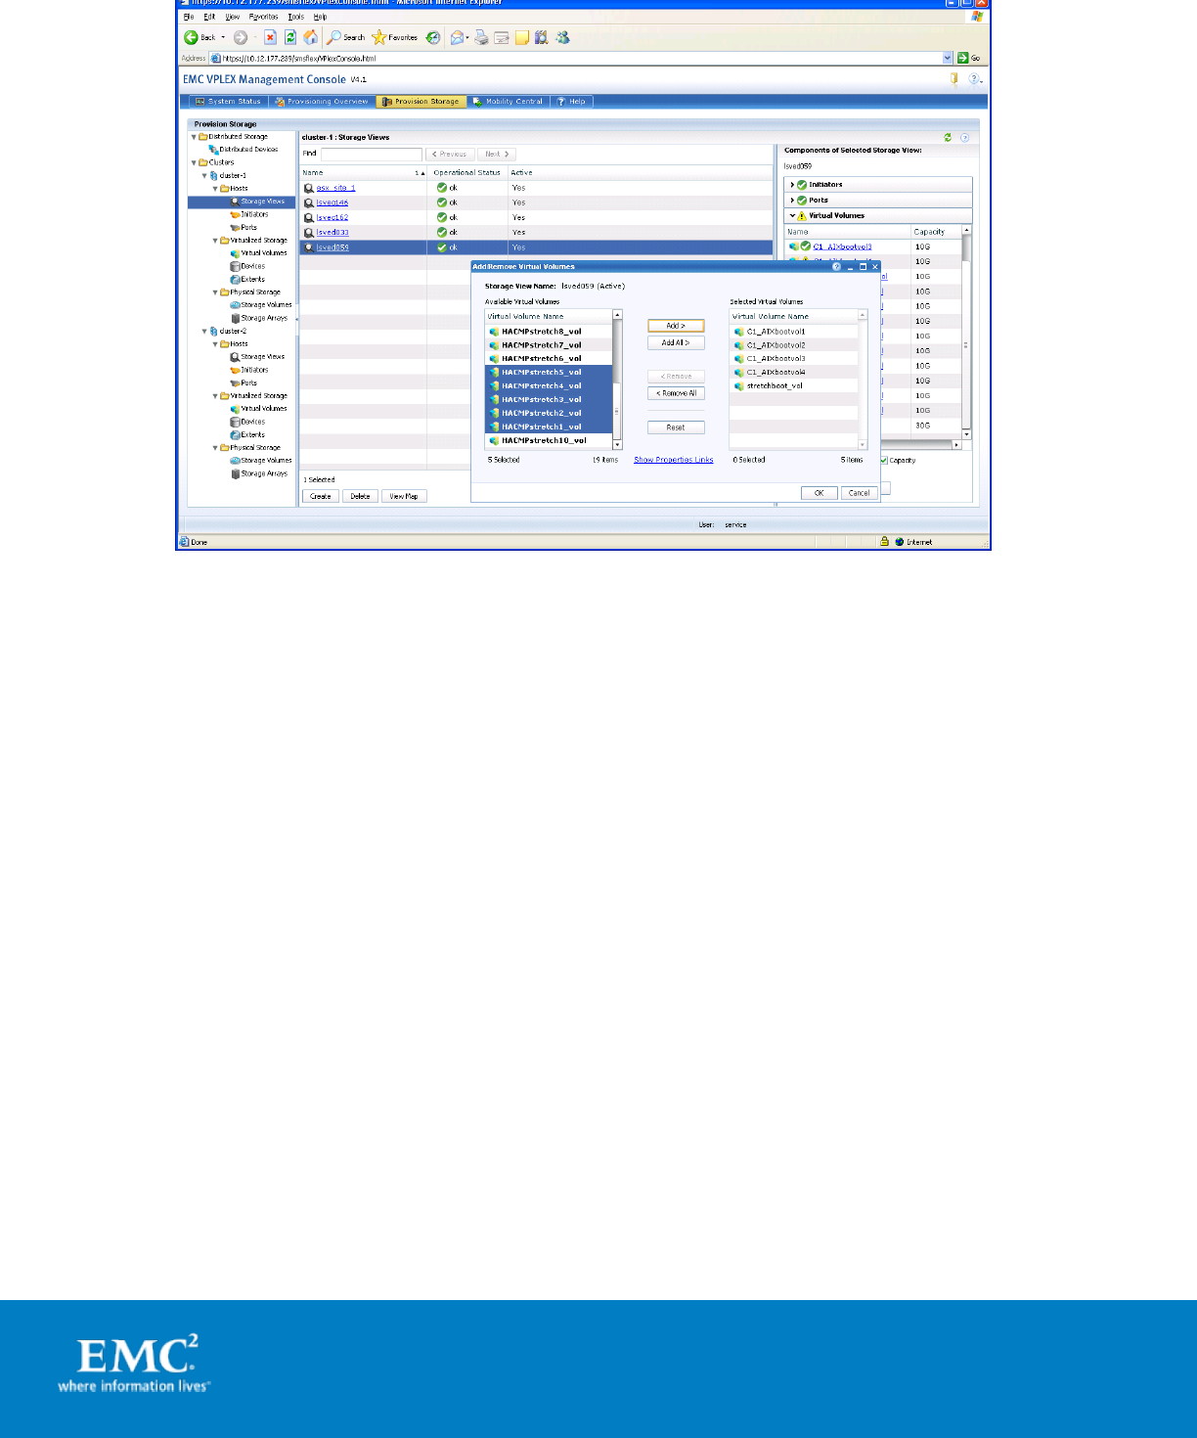This screenshot has height=1438, width=1197.
Task: Collapse the Clusters tree node
Action: [x=194, y=162]
